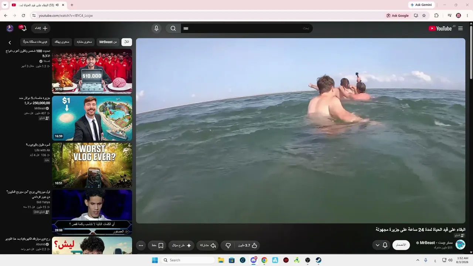Click the taskbar Search box

(188, 260)
